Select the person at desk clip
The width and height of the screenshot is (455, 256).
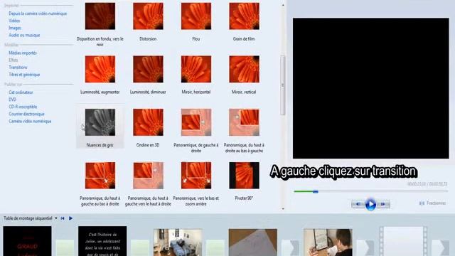(x=328, y=242)
